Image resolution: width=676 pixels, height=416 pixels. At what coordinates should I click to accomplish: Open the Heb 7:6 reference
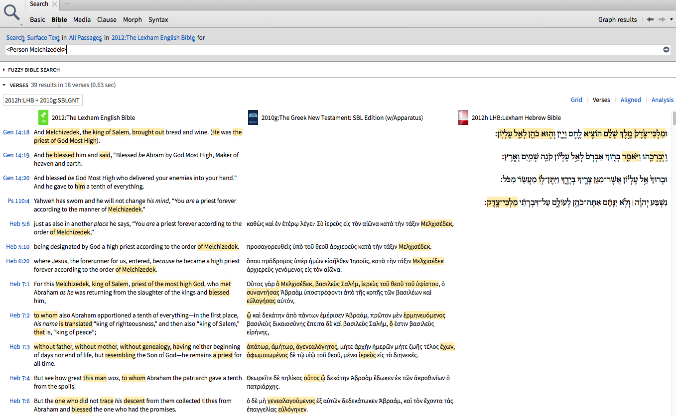[x=19, y=401]
